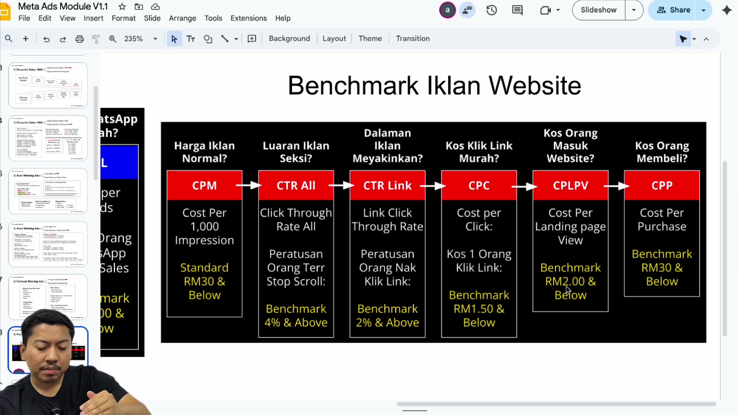Choose the select arrow tool

tap(174, 39)
